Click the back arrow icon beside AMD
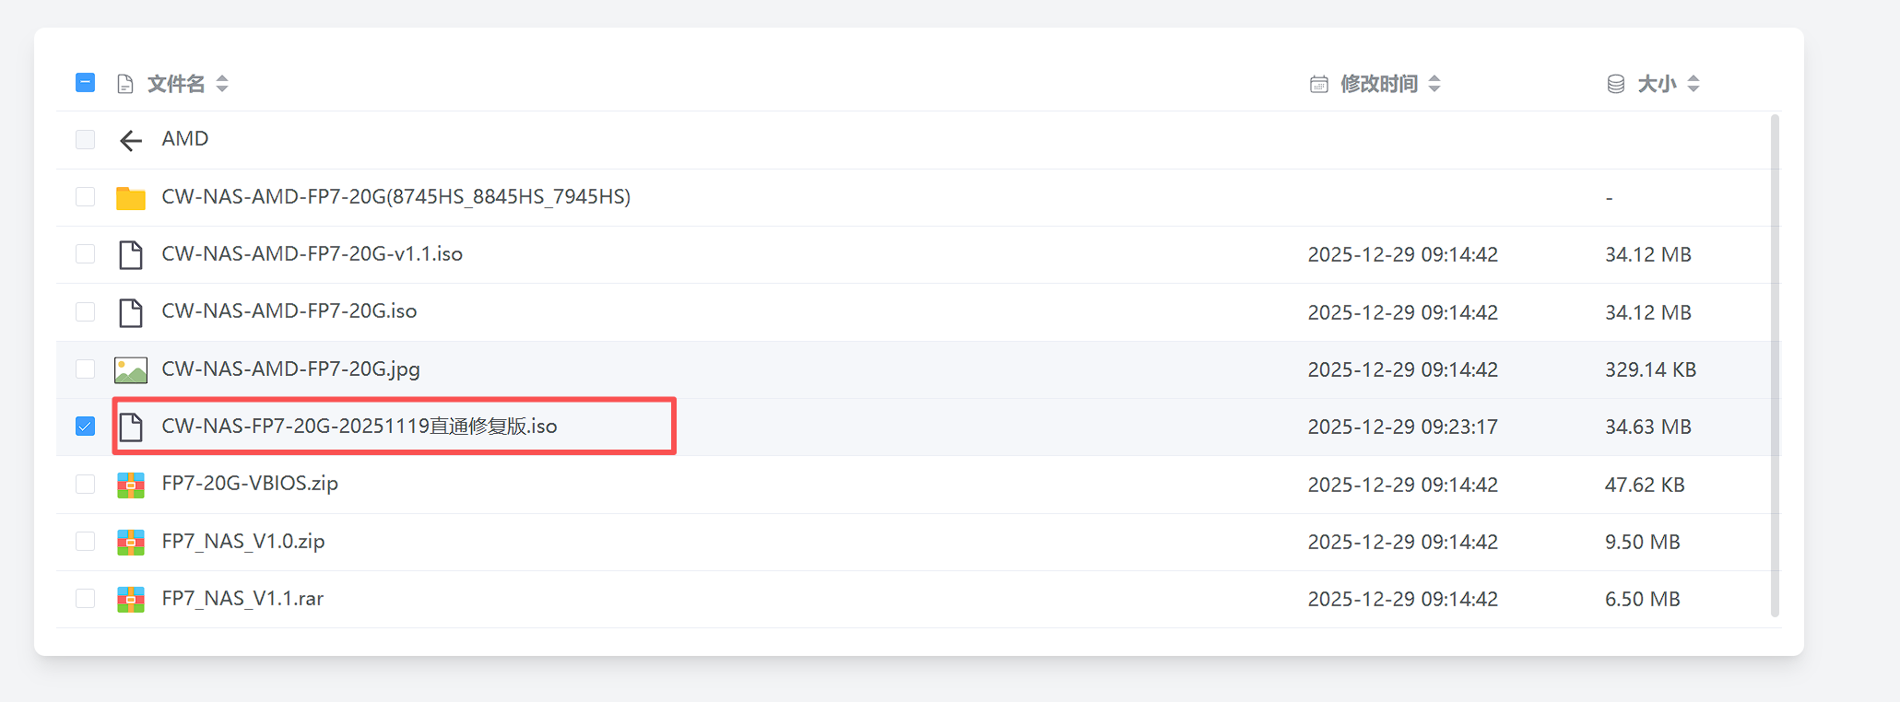Viewport: 1900px width, 702px height. click(131, 140)
